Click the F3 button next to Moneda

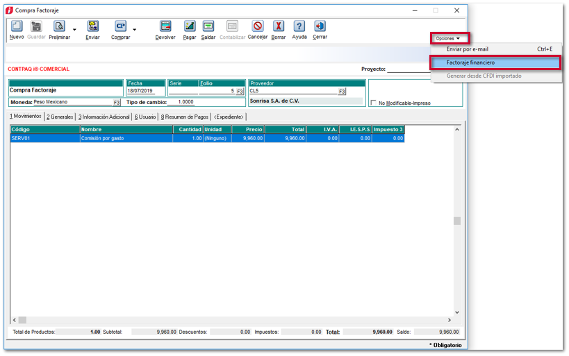(117, 103)
